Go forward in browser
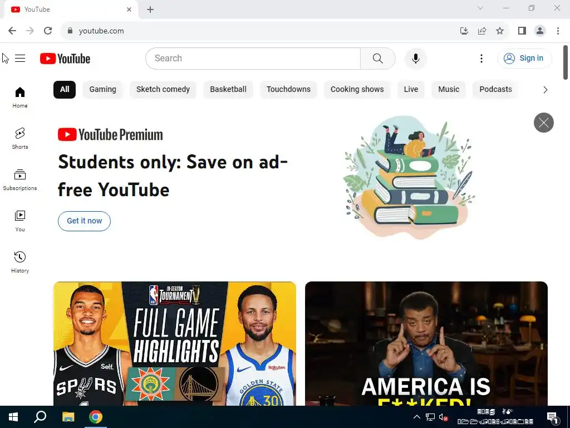Viewport: 570px width, 428px height. (x=30, y=31)
